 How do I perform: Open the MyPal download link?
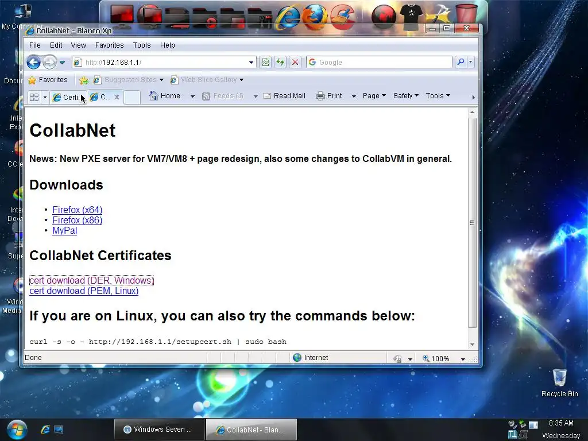click(64, 231)
